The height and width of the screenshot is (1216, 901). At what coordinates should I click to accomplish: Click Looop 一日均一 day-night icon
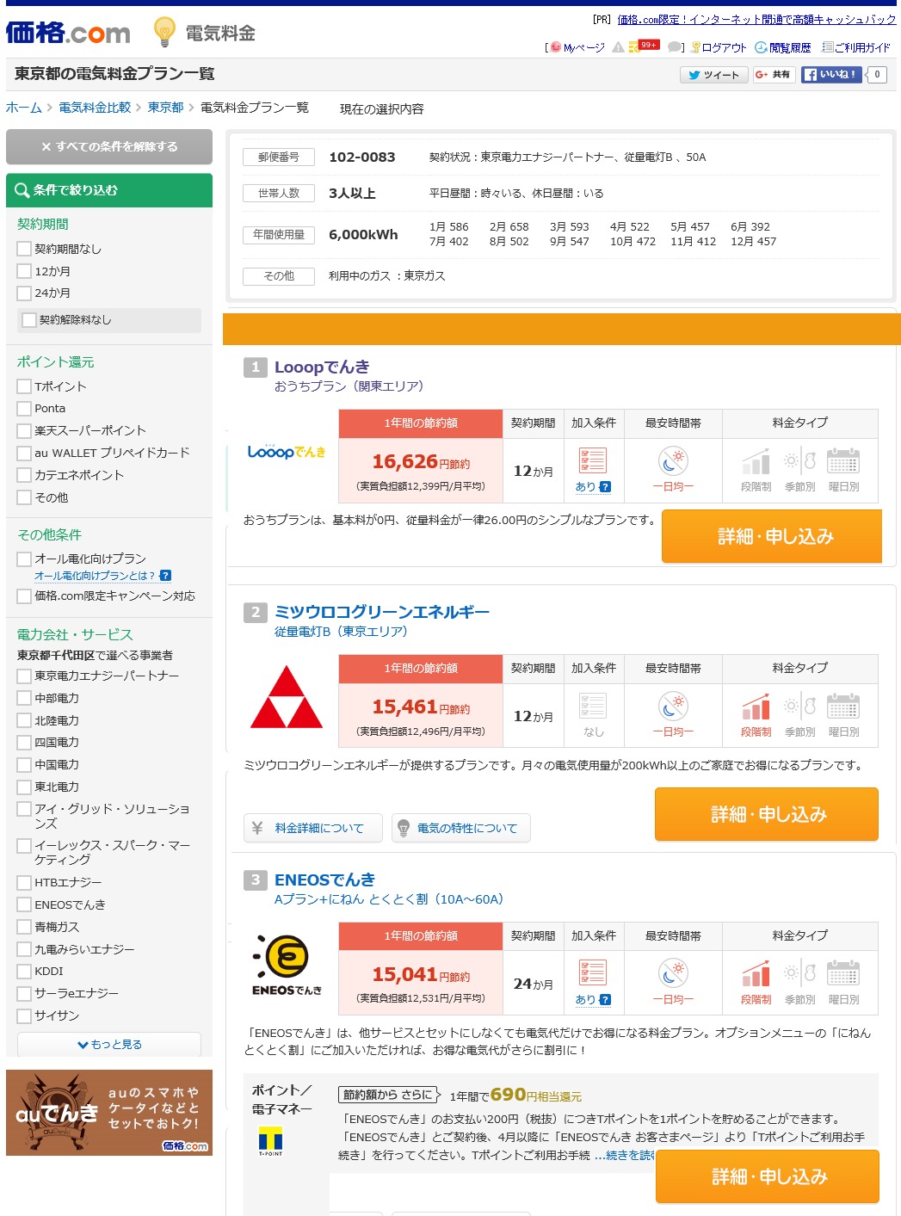[673, 460]
